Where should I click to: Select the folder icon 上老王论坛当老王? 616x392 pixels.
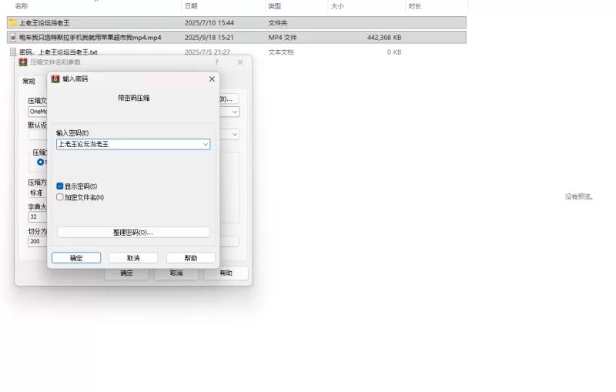point(13,22)
